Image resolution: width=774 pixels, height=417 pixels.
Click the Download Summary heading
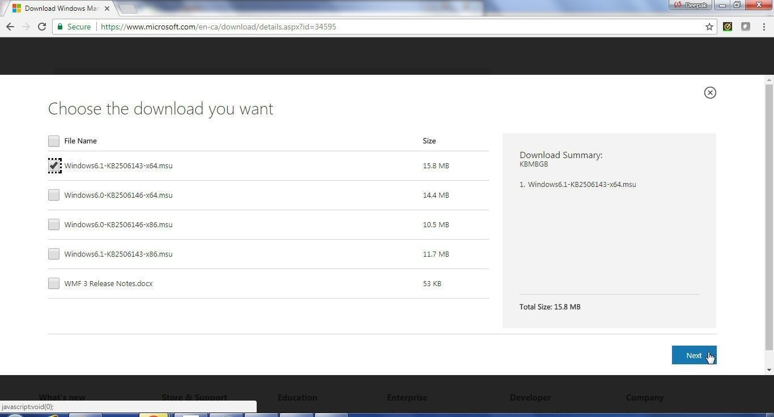pos(561,155)
